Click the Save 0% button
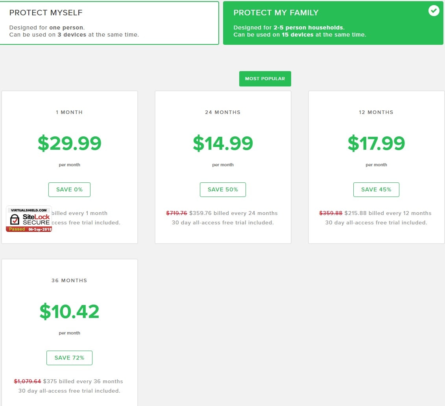Image resolution: width=445 pixels, height=406 pixels. point(69,190)
